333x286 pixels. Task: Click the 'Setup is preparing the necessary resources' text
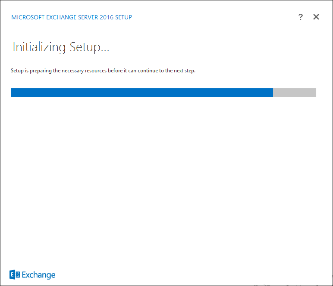[x=103, y=71]
